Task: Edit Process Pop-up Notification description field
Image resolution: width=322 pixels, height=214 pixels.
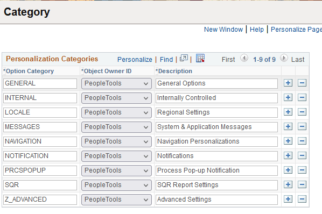Action: click(216, 170)
